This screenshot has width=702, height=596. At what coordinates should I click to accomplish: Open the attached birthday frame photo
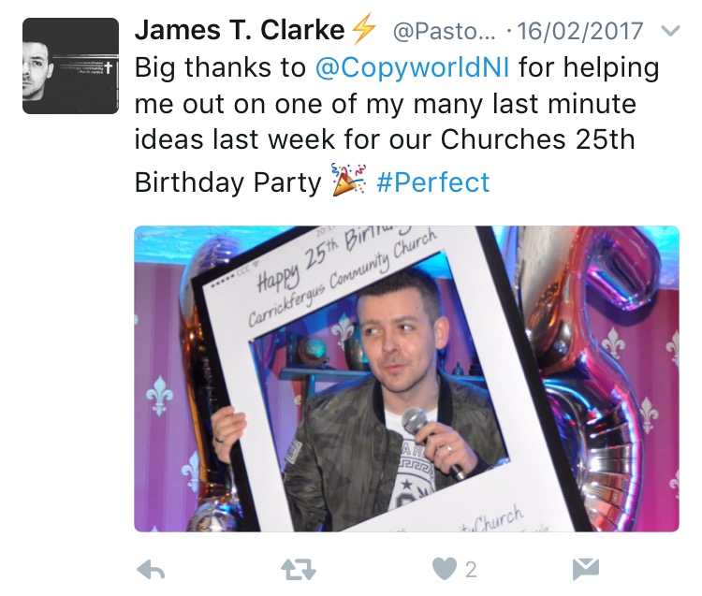click(x=406, y=379)
